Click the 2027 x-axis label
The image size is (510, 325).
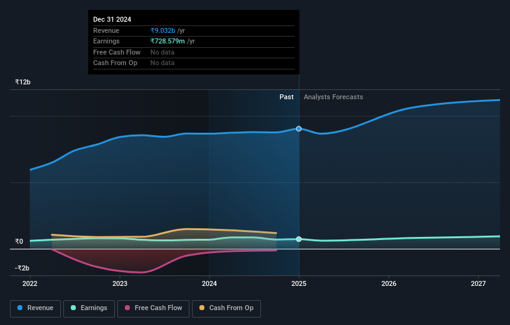click(x=478, y=284)
